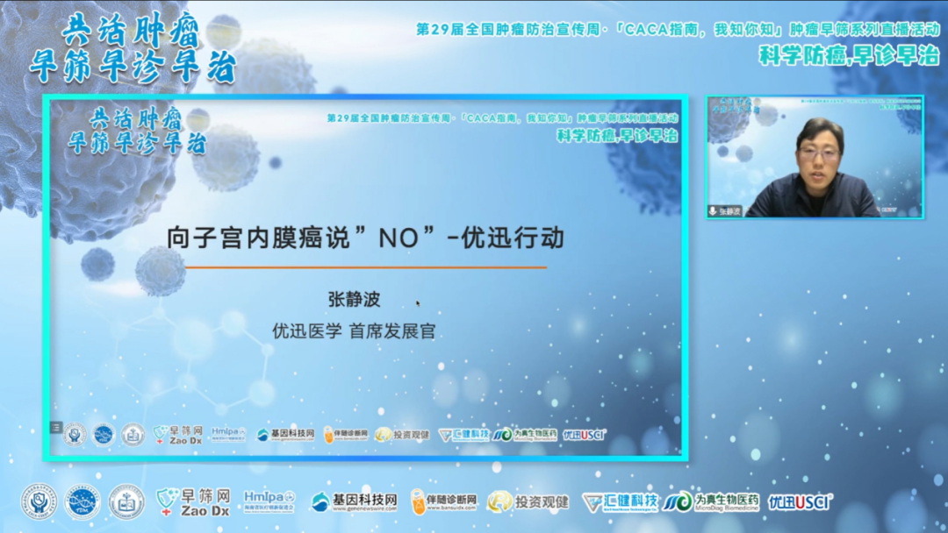This screenshot has width=948, height=533.
Task: Click the microphone icon in the webcam tile
Action: (714, 211)
